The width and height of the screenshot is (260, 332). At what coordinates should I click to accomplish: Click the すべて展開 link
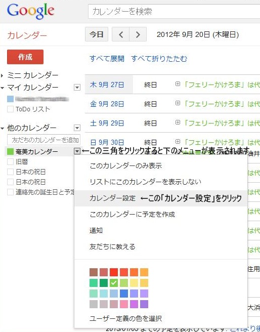tap(107, 58)
